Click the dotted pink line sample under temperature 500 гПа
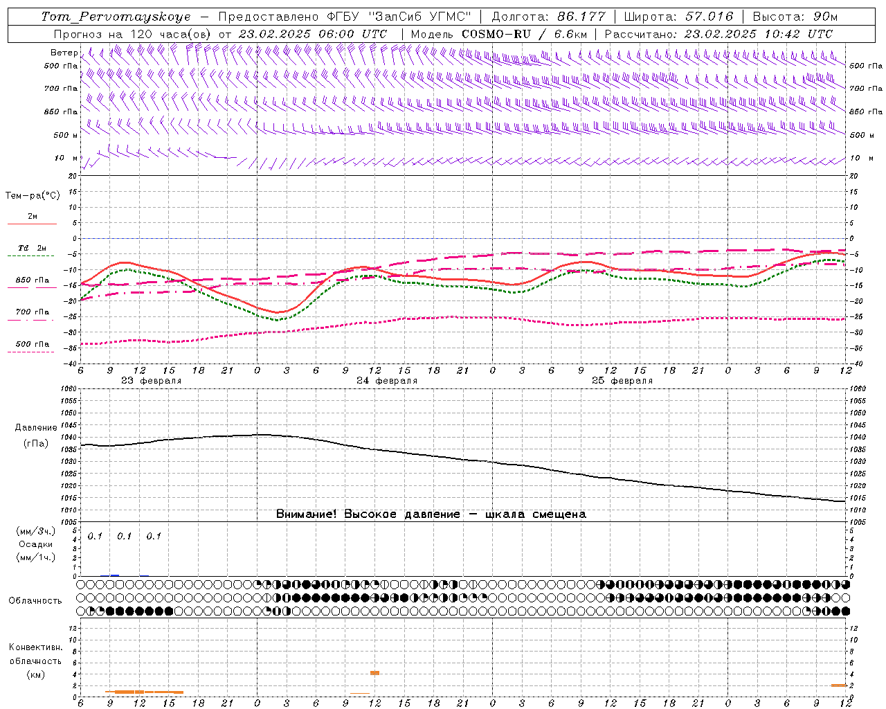Viewport: 886px width, 709px height. click(x=31, y=352)
